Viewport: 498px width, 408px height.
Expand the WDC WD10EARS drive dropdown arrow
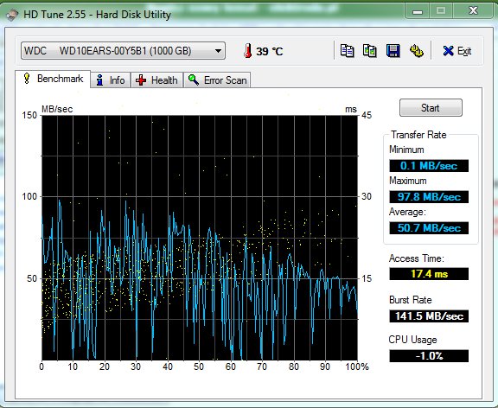point(218,51)
